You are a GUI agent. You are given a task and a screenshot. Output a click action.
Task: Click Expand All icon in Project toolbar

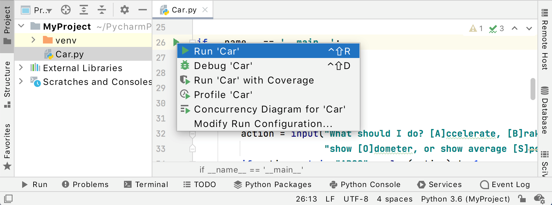(x=84, y=10)
